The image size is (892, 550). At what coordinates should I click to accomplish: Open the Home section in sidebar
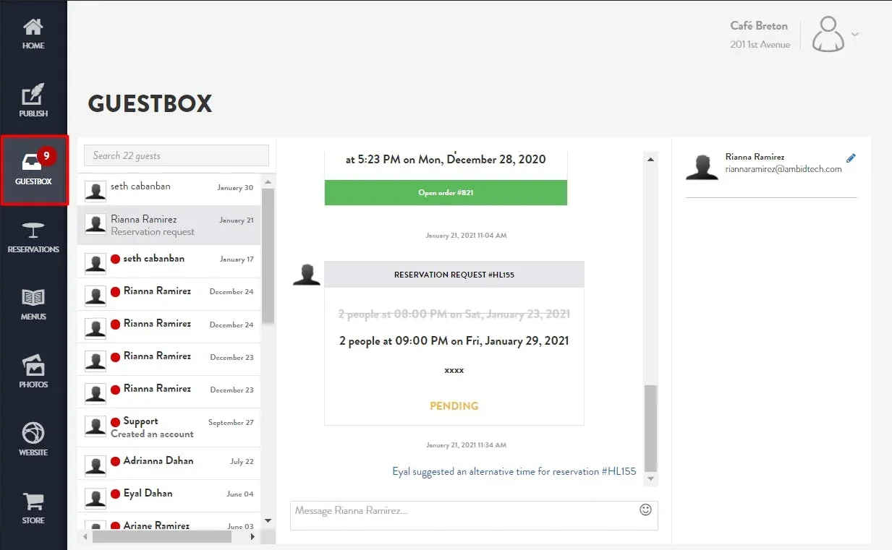point(33,34)
